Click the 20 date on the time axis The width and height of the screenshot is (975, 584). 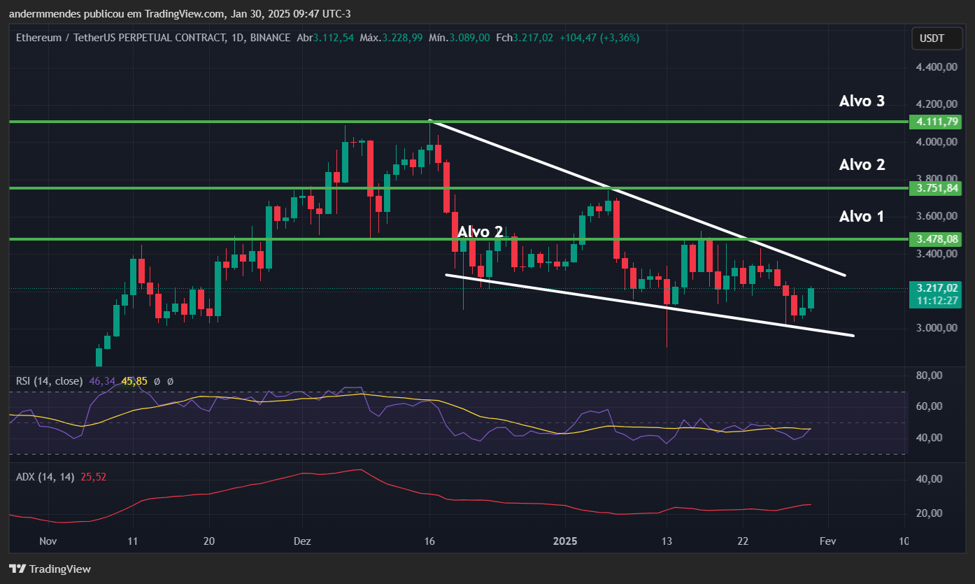pyautogui.click(x=209, y=541)
